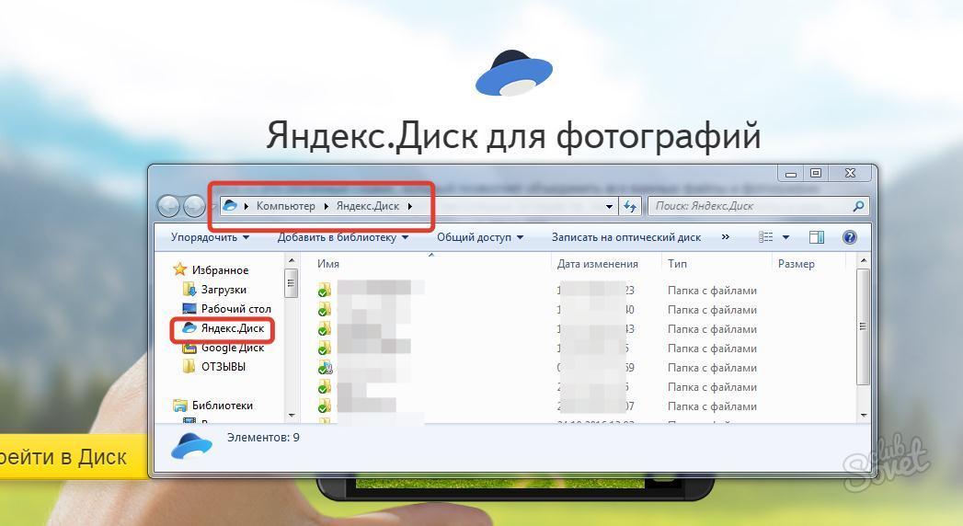Open the help question mark icon
The width and height of the screenshot is (963, 526).
[849, 237]
